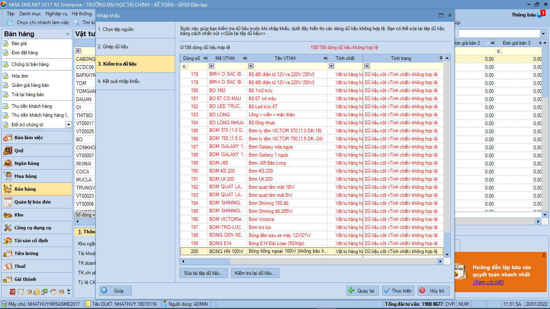Screen dimensions: 550x309
Task: Close the orange guide banner with X
Action: pyautogui.click(x=544, y=255)
